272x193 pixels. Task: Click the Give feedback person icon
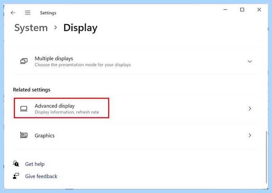point(16,176)
